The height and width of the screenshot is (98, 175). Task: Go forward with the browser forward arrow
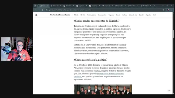pos(39,10)
